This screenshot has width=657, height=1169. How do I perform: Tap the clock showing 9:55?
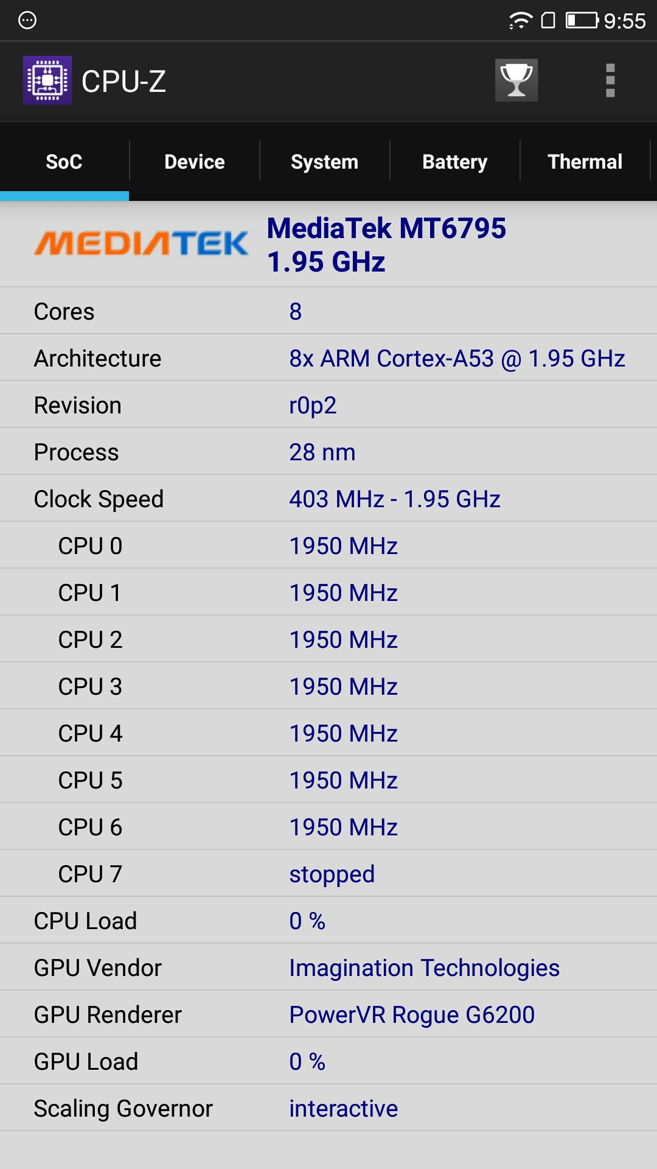(x=625, y=21)
